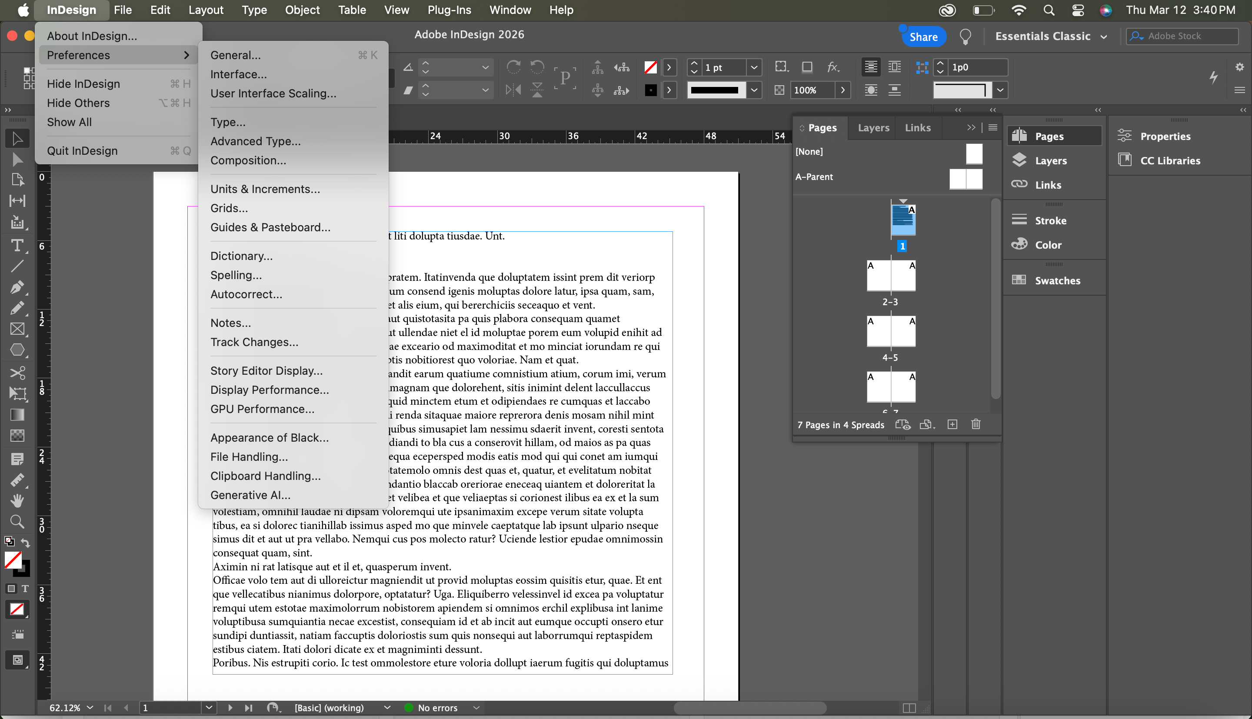Select the Type tool
The width and height of the screenshot is (1252, 719).
pos(17,246)
